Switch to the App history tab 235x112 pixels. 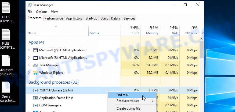[74, 18]
